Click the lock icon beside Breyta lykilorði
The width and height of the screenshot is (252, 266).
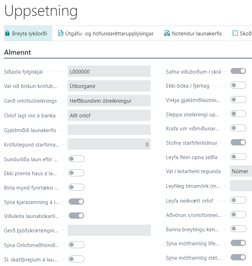[x=7, y=34]
